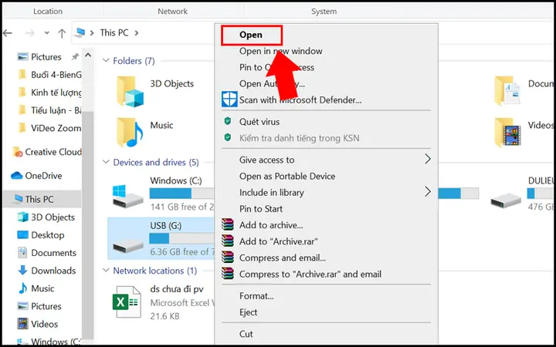Click the USB (G:) storage usage bar
The width and height of the screenshot is (556, 347).
181,238
